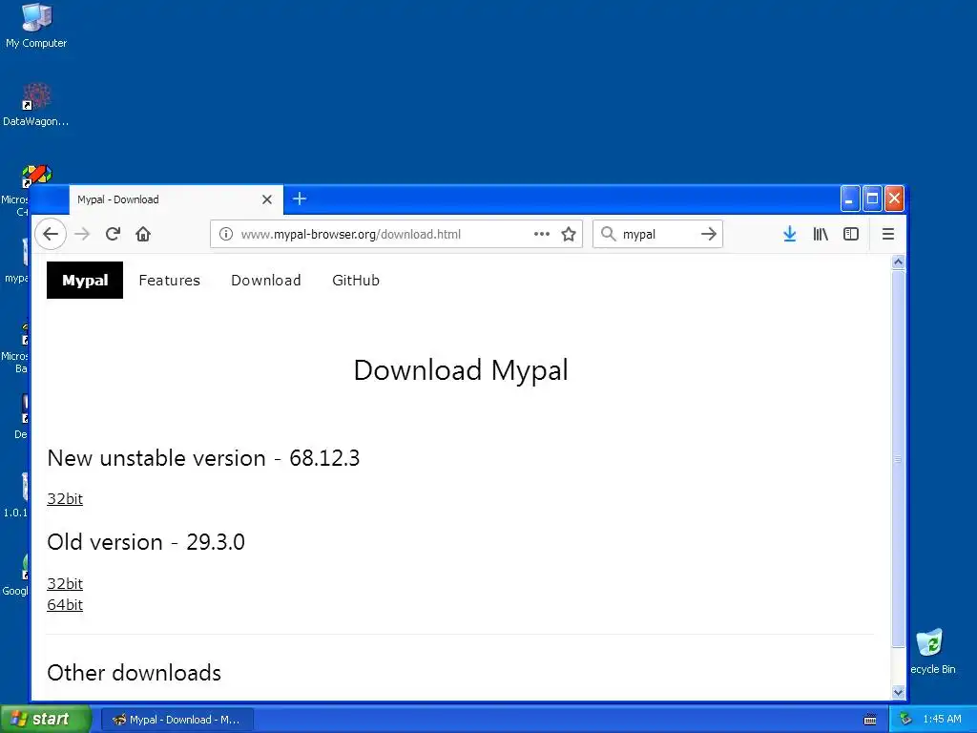Open the hamburger application menu
The width and height of the screenshot is (977, 733).
click(888, 235)
